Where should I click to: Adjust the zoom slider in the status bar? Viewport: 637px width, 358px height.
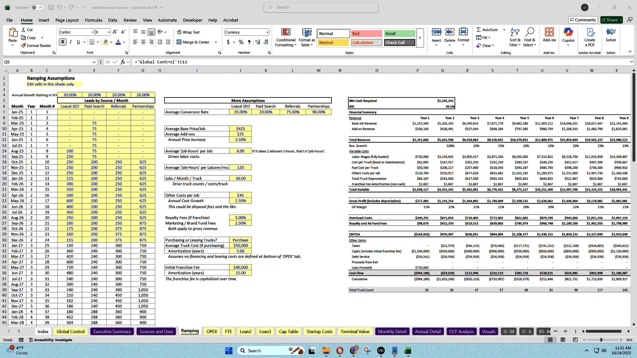(x=602, y=340)
